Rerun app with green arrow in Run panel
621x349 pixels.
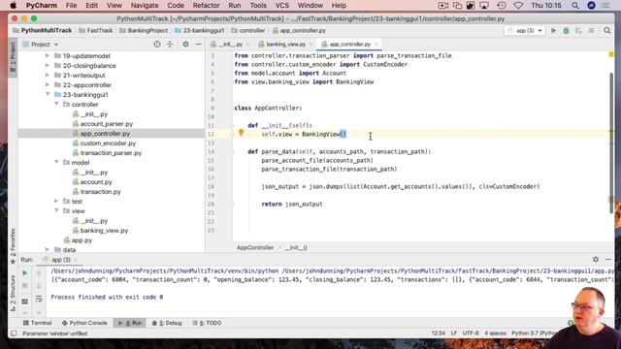[24, 272]
